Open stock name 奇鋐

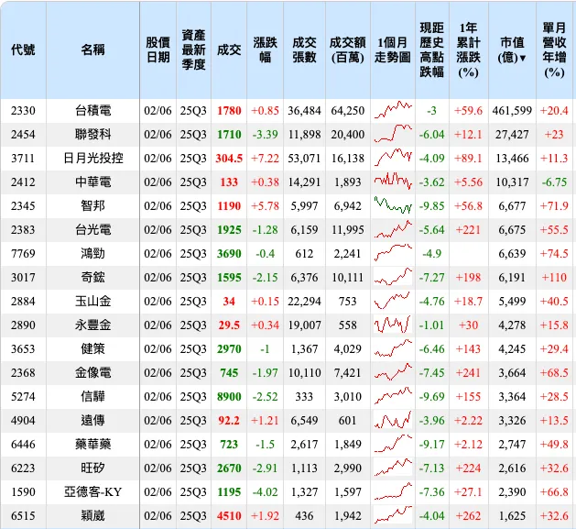pos(92,278)
